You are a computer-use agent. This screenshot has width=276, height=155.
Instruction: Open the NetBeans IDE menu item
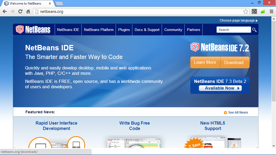pyautogui.click(x=68, y=30)
